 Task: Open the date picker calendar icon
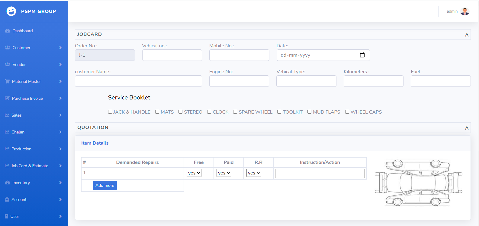362,55
